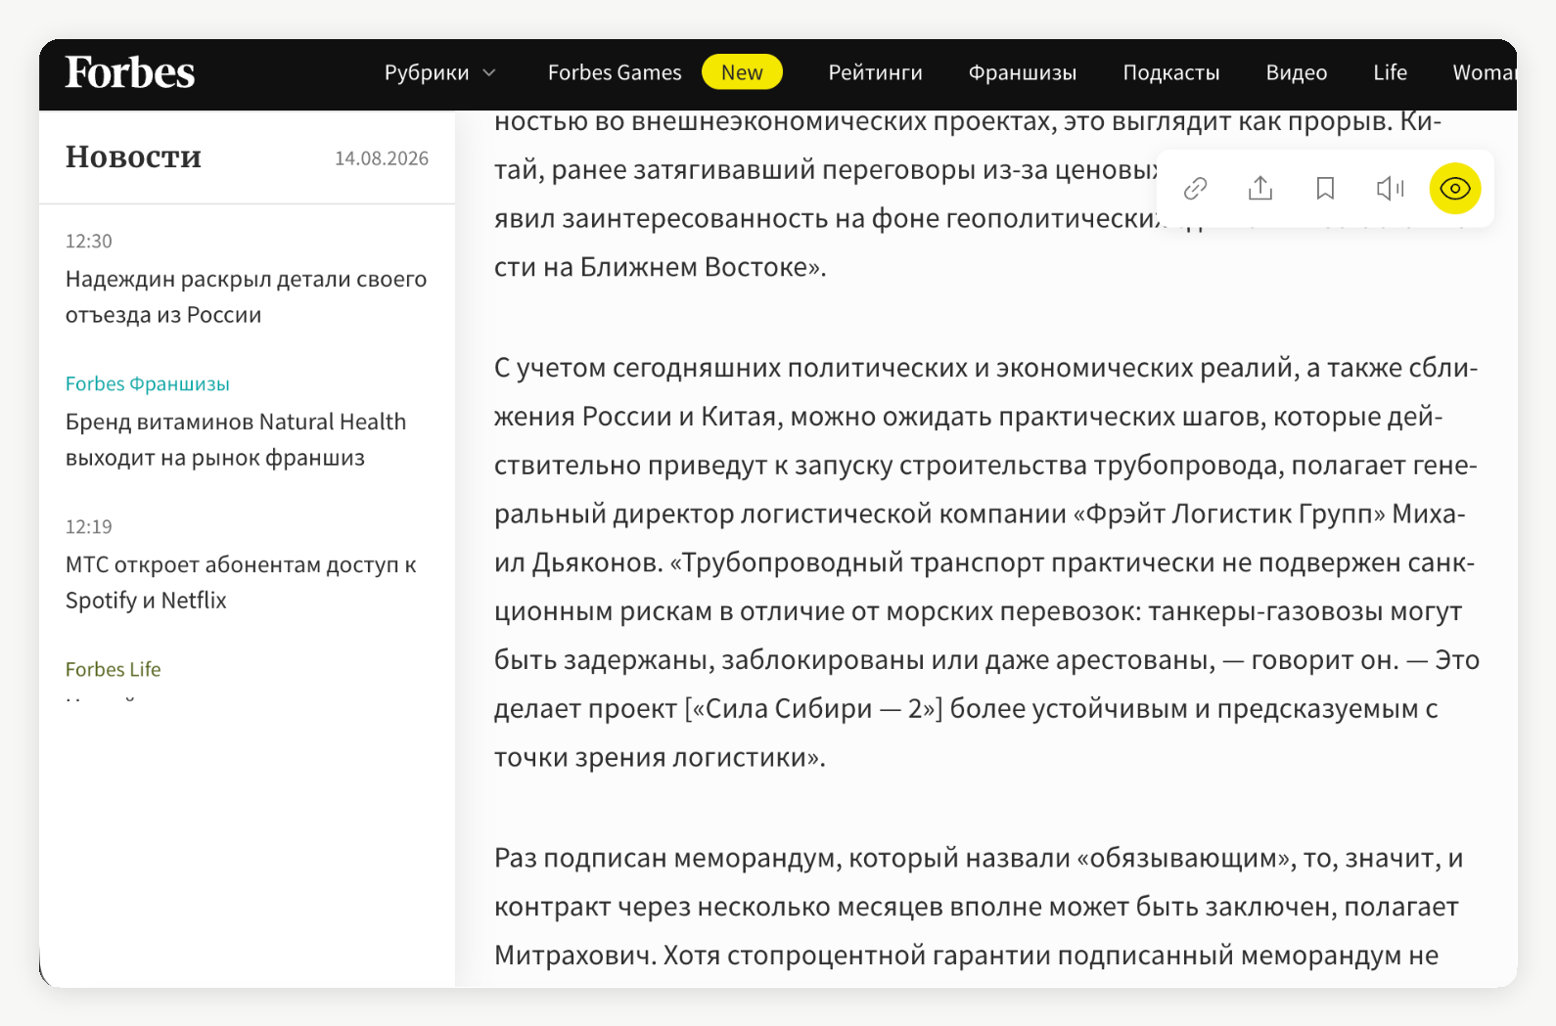
Task: Click the Forbes Франшизы category label
Action: point(148,383)
